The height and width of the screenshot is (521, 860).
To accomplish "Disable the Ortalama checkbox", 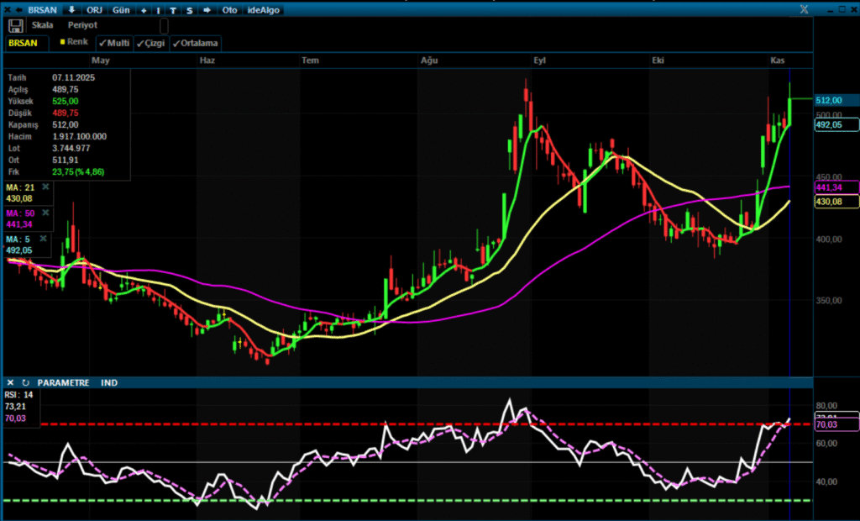I will [195, 43].
